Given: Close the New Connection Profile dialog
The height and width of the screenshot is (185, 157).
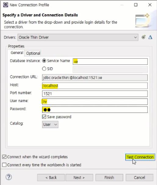Looking at the screenshot, I should coord(150,5).
